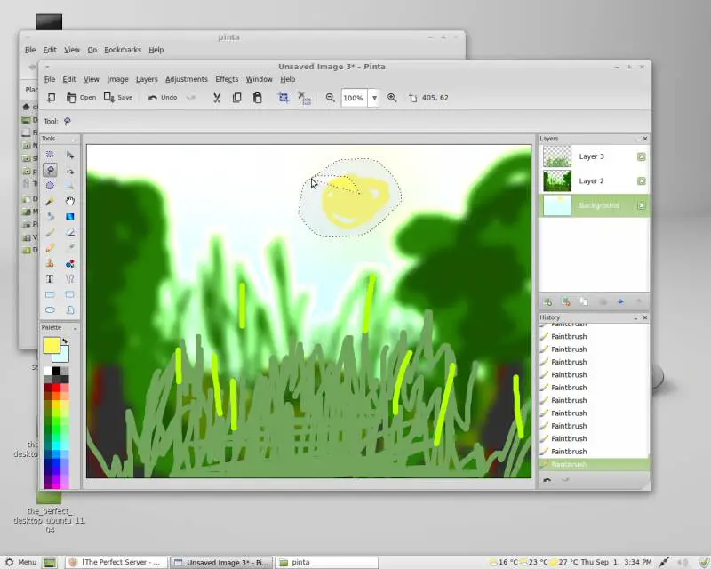This screenshot has height=569, width=711.
Task: Open the Layers menu
Action: tap(147, 79)
